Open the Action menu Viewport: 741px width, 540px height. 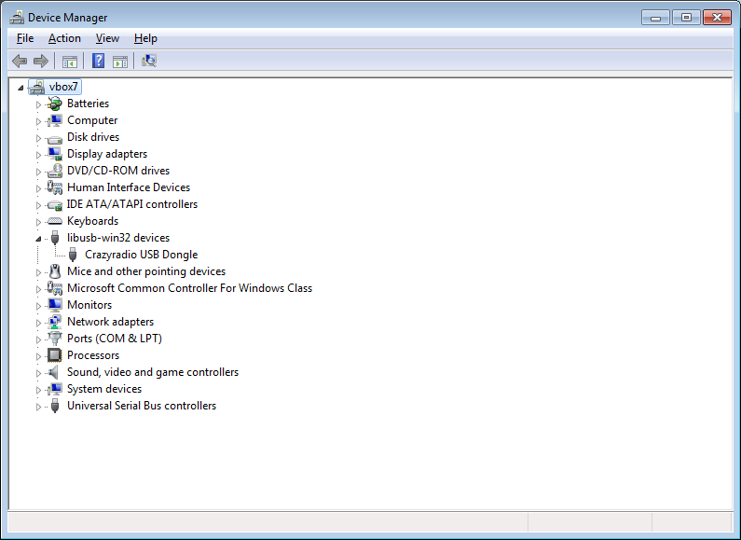click(64, 38)
